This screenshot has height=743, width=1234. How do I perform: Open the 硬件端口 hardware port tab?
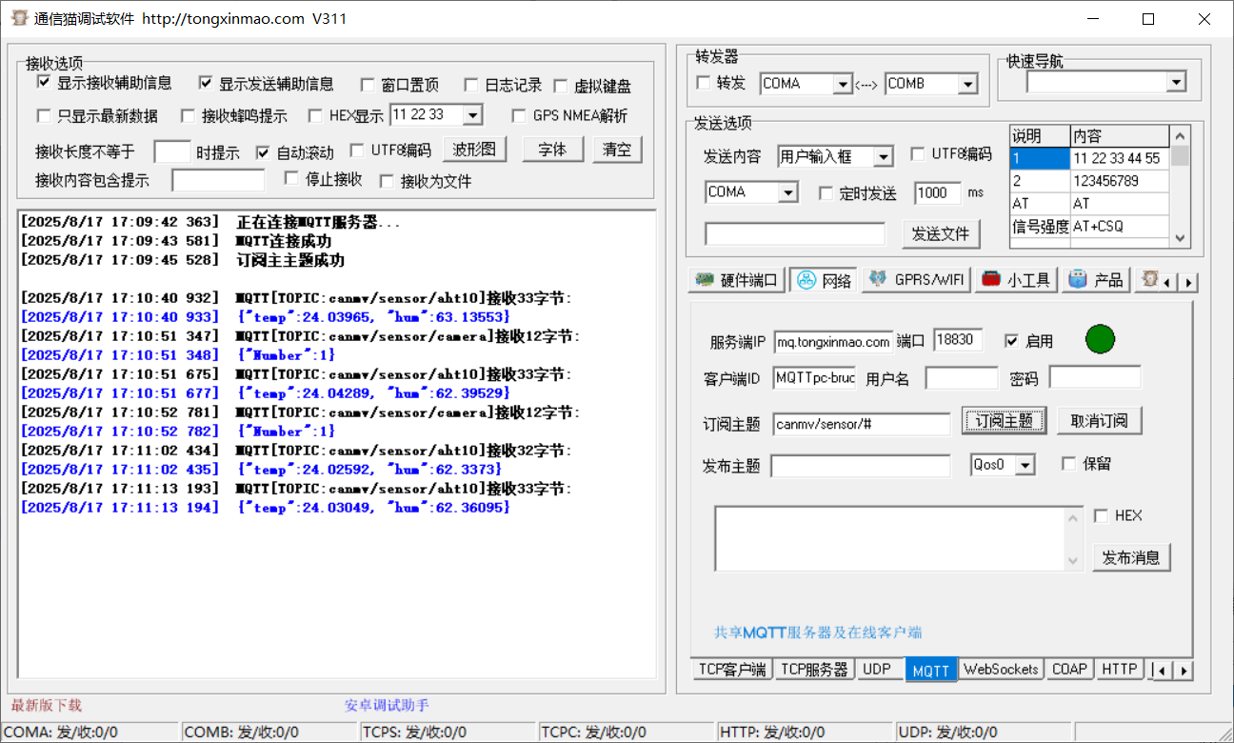point(736,280)
